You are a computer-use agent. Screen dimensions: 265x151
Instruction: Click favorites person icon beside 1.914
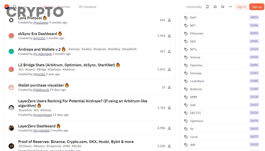169,36
